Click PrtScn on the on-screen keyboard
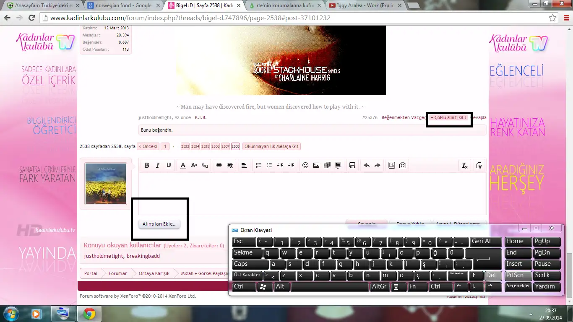This screenshot has width=573, height=322. [x=518, y=275]
